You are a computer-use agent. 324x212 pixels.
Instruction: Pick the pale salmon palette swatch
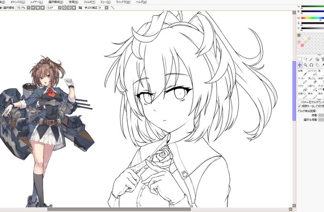(x=299, y=42)
